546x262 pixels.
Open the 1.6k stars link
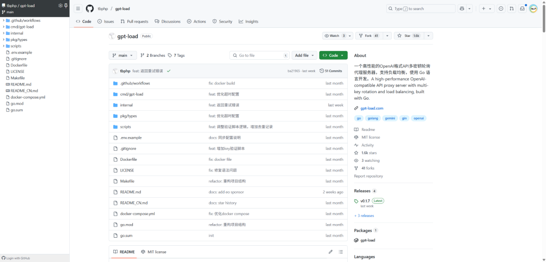pyautogui.click(x=366, y=153)
